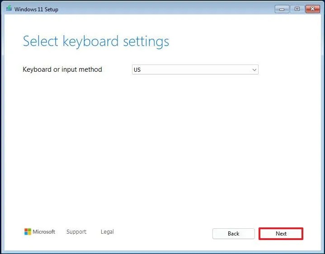
Task: Click the 'Keyboard or input method' label
Action: coord(62,69)
